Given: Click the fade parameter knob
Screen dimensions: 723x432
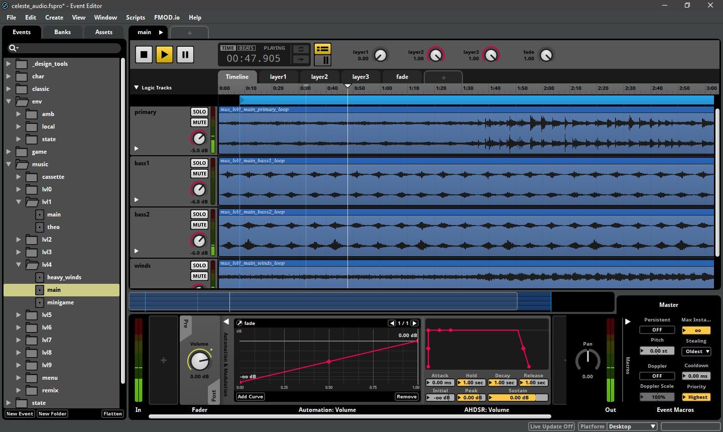Looking at the screenshot, I should pyautogui.click(x=546, y=55).
